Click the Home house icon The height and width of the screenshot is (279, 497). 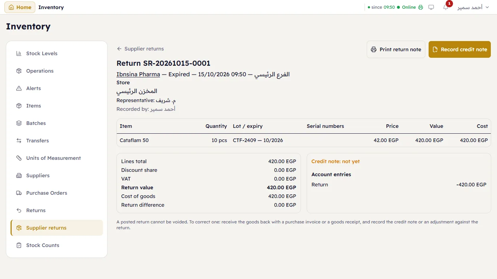pyautogui.click(x=11, y=7)
